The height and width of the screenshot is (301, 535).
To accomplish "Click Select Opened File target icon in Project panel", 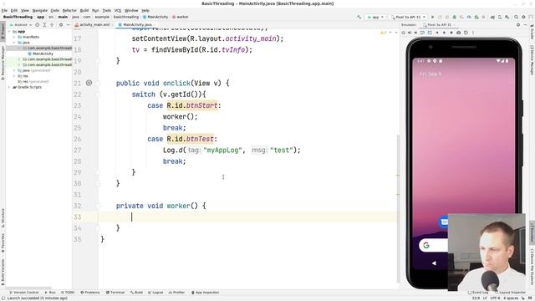I will 37,24.
